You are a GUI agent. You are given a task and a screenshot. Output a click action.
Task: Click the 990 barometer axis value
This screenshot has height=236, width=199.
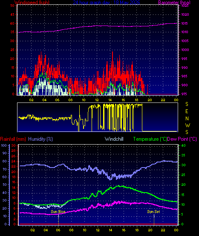coord(185,68)
